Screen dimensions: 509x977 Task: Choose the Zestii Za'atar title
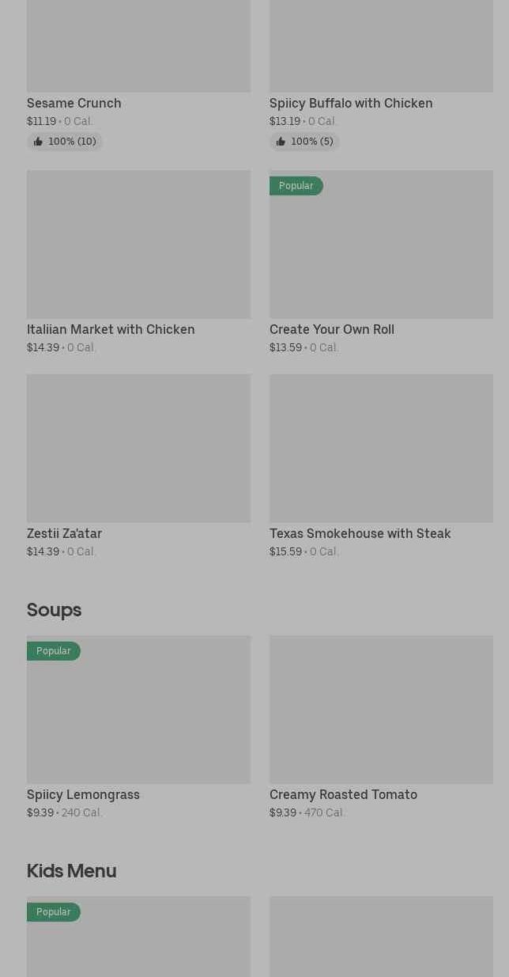[x=64, y=533]
